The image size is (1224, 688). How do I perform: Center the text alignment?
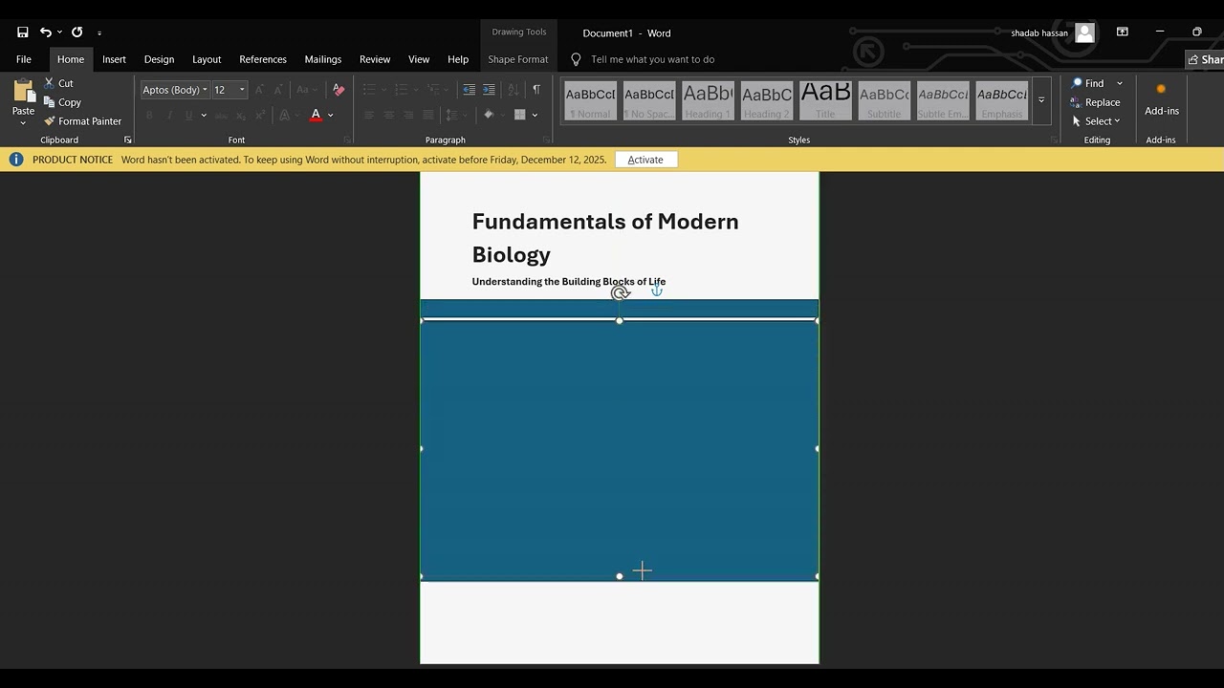(x=389, y=115)
